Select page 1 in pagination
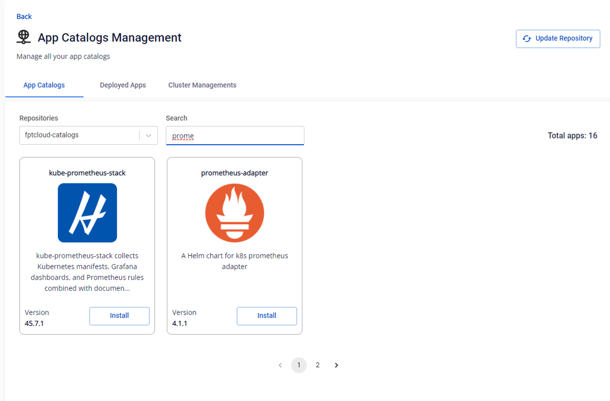Viewport: 610px width, 401px height. [299, 365]
